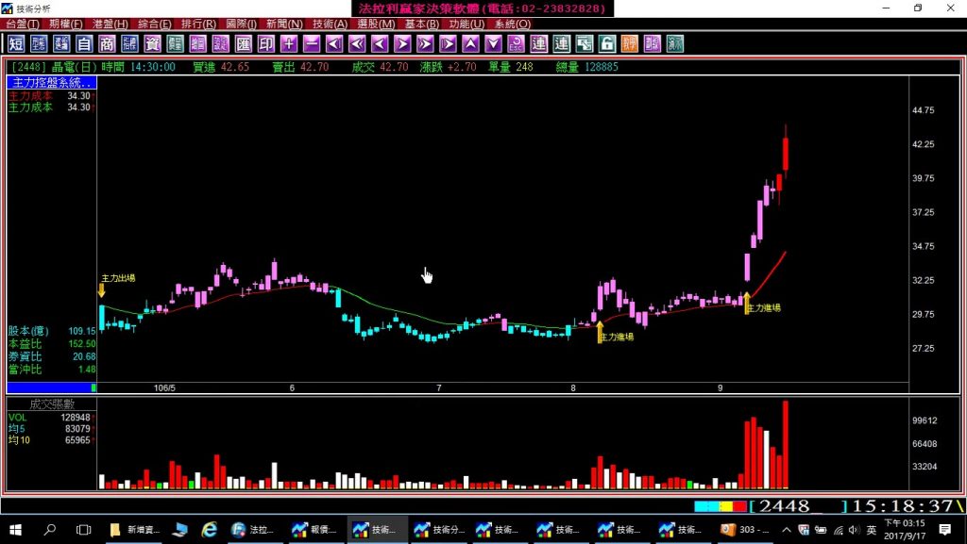Screen dimensions: 967x544
Task: Click the down arrow toolbar icon
Action: coord(493,43)
